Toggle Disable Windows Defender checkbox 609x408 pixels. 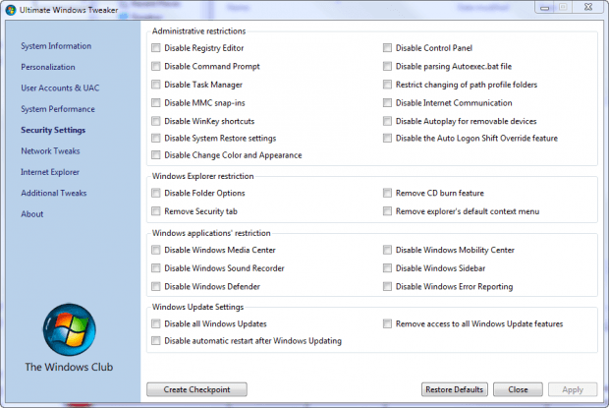156,286
